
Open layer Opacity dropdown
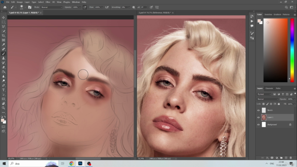tap(294, 99)
